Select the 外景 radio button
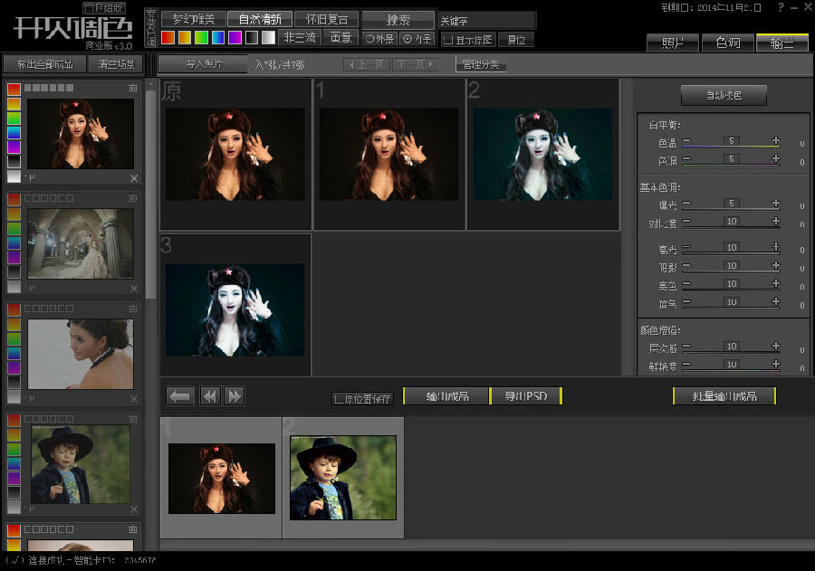 [369, 39]
